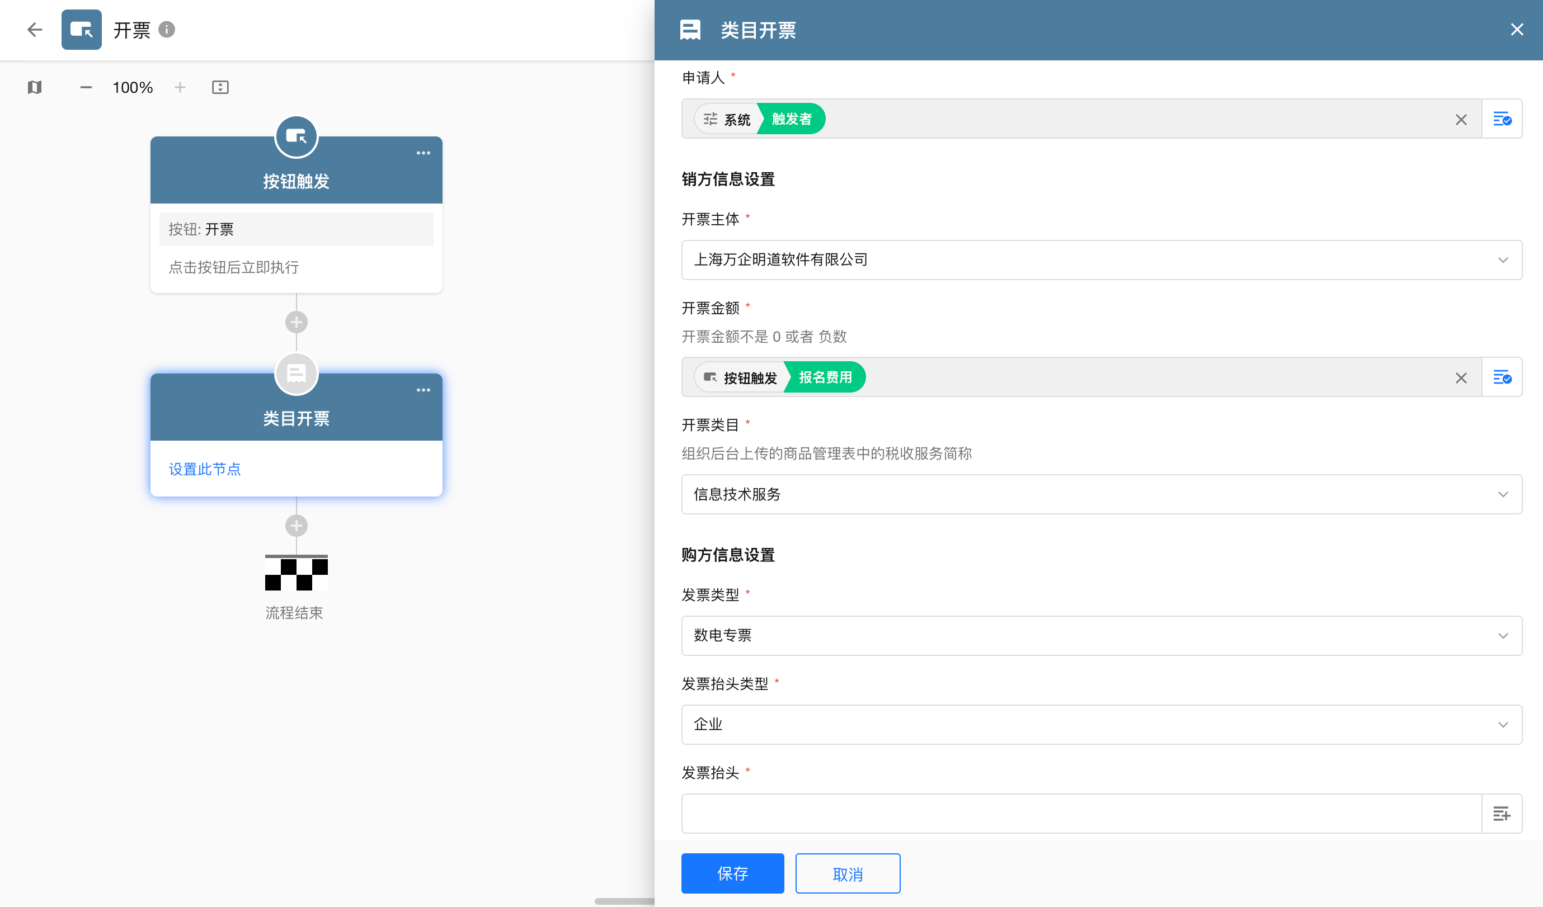Open more options on 类目开票 node
The width and height of the screenshot is (1543, 907).
[x=423, y=390]
